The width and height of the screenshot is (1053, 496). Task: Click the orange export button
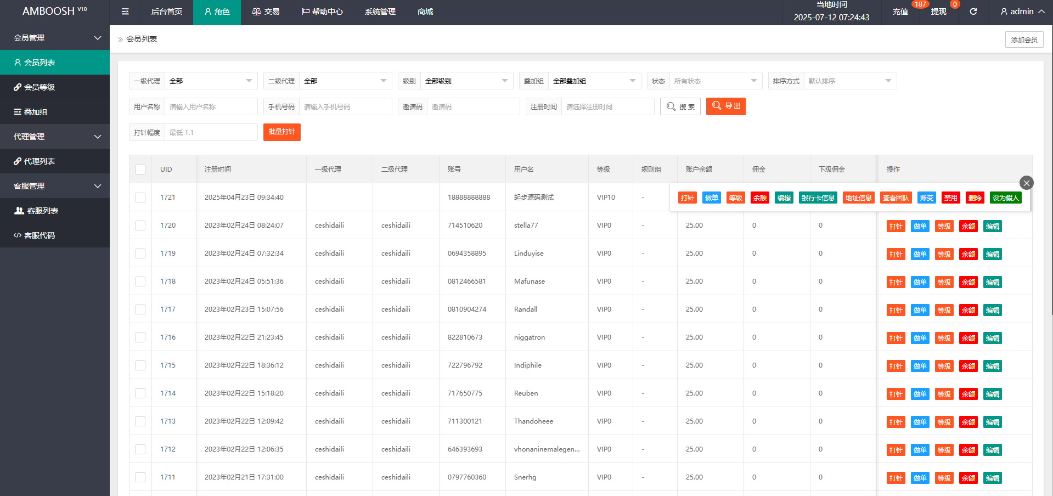(x=725, y=106)
